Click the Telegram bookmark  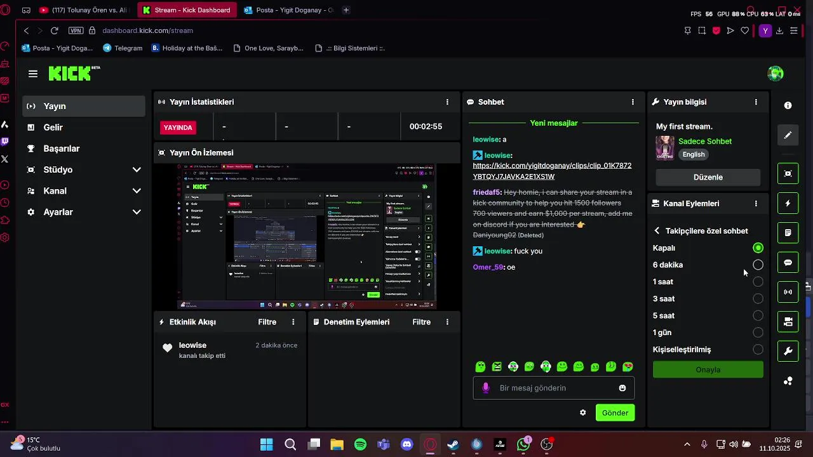coord(123,48)
